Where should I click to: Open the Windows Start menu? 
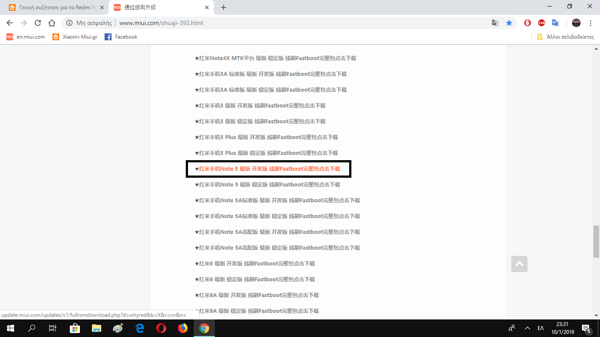pos(11,328)
